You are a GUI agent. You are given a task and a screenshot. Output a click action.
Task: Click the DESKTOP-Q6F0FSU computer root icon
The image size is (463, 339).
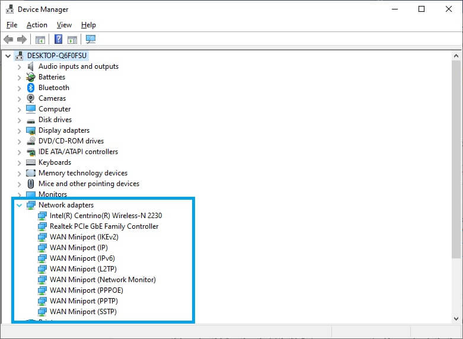19,56
